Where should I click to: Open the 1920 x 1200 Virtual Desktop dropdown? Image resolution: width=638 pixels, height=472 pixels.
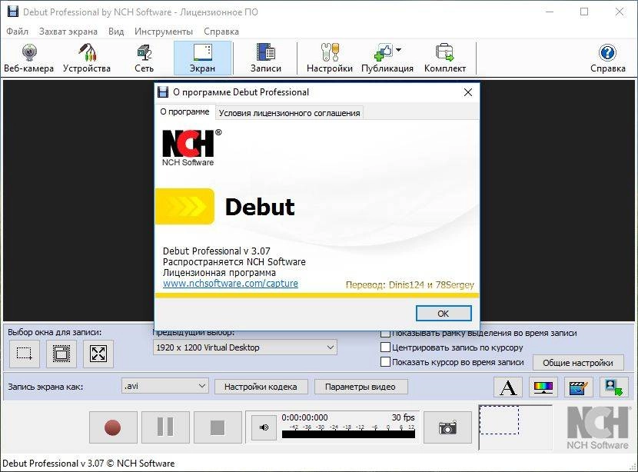click(x=245, y=347)
